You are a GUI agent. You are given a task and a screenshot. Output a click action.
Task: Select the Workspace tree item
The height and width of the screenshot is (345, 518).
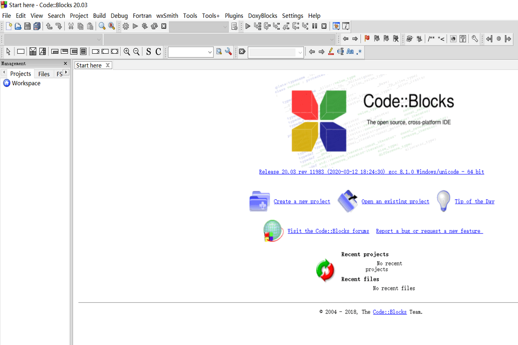coord(22,83)
